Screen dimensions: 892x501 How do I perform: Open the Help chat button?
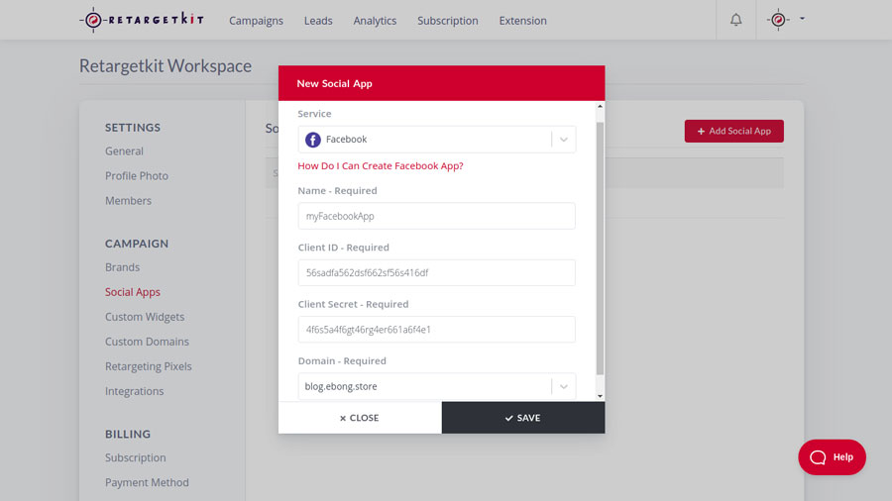[x=832, y=457]
